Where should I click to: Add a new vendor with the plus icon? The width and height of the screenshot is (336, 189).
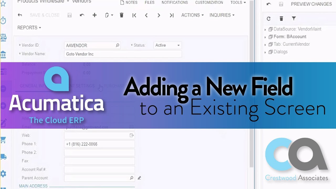94,15
